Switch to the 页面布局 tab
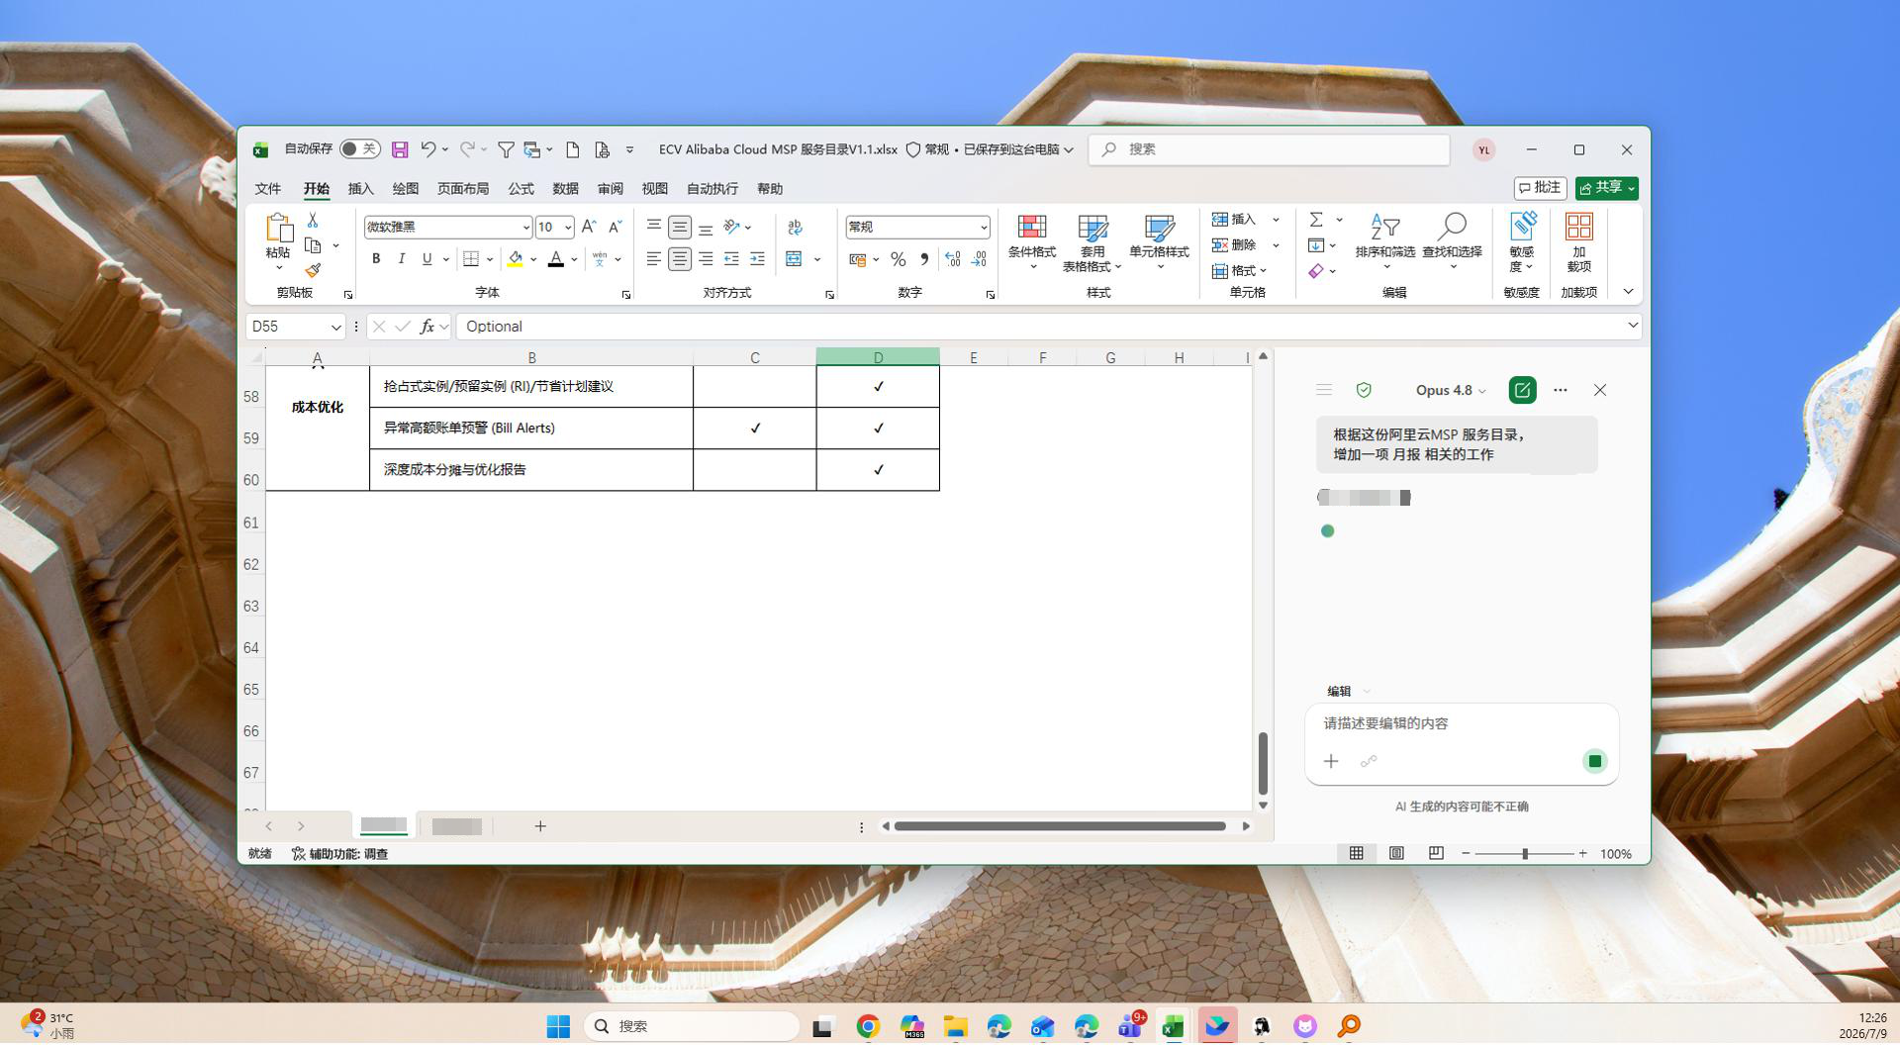1900x1047 pixels. click(x=463, y=189)
